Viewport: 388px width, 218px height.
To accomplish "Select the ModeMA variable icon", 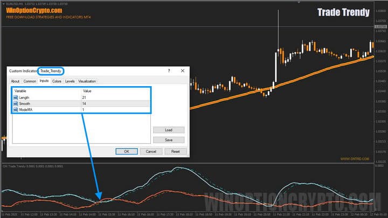I will point(16,109).
